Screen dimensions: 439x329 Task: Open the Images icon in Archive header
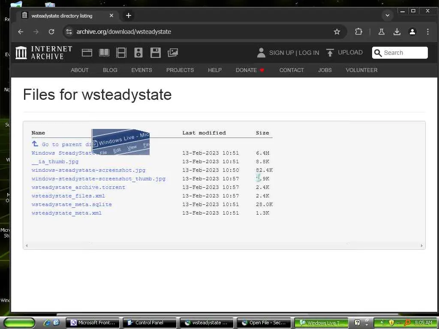(x=173, y=53)
